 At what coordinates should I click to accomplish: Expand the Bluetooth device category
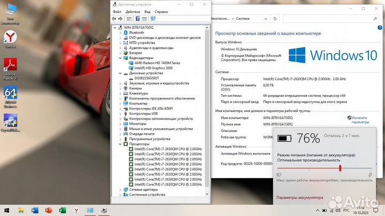pyautogui.click(x=120, y=33)
